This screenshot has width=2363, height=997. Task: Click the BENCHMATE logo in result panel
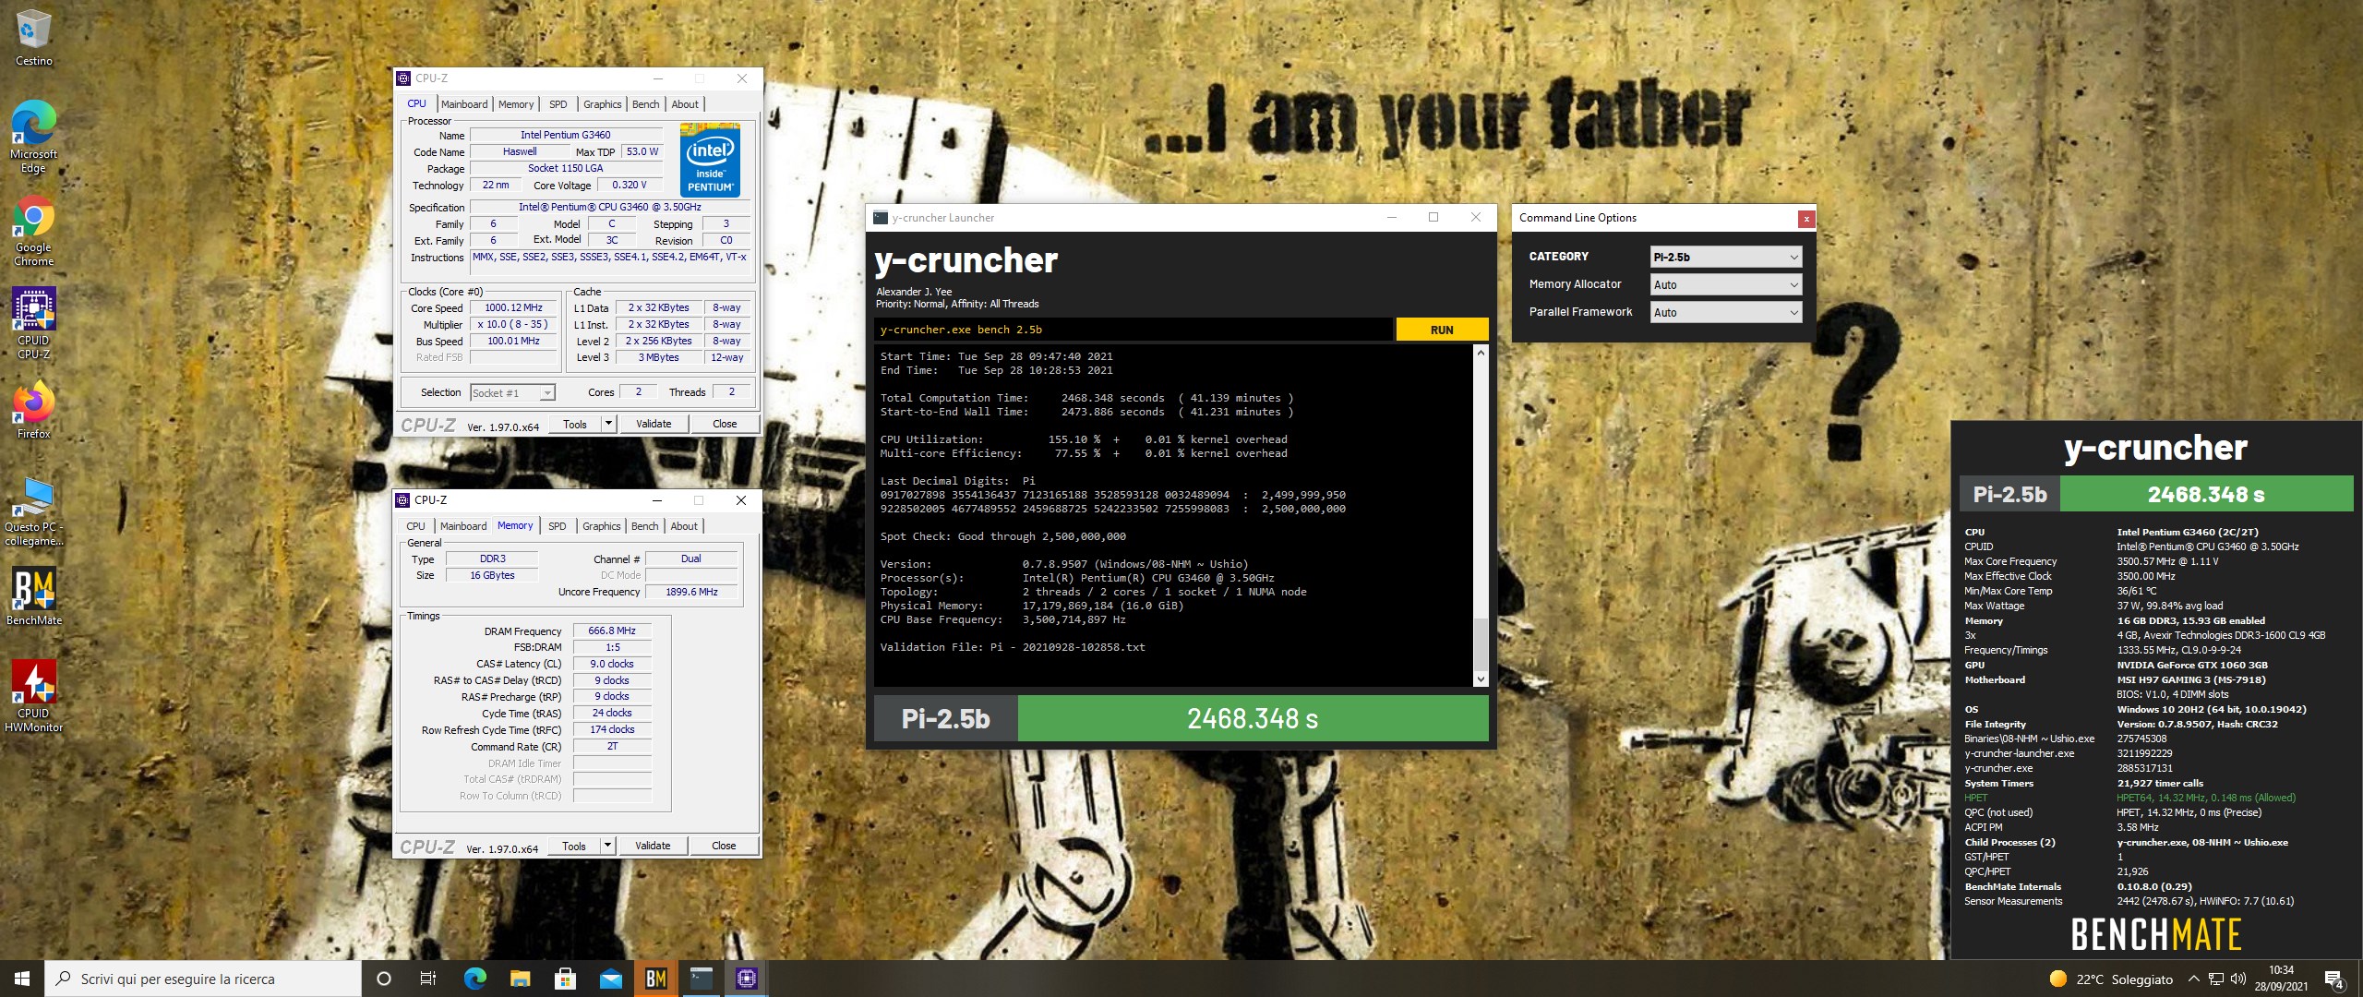click(2155, 934)
